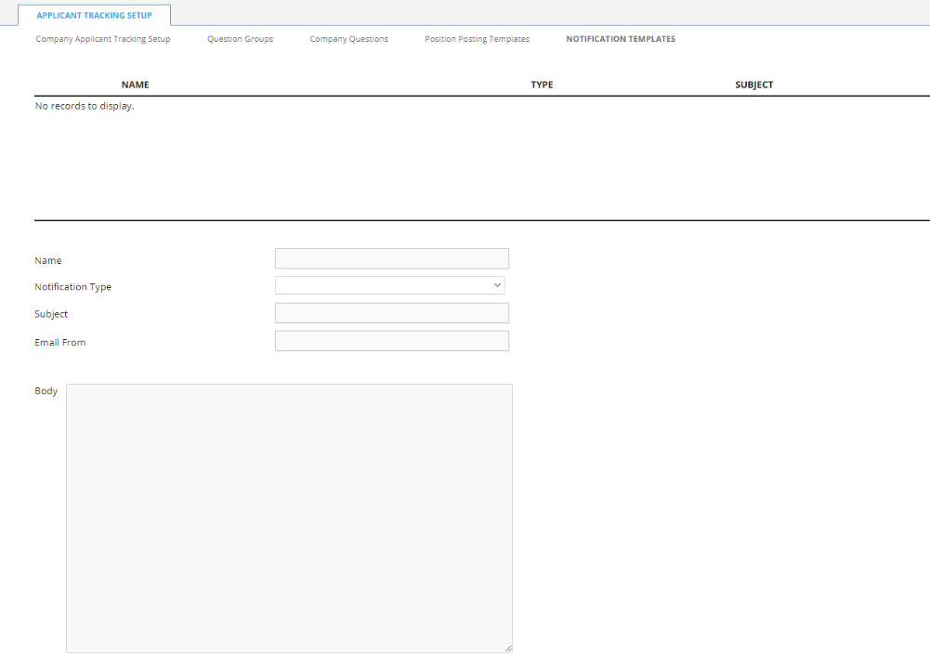
Task: Click the Name field label
Action: pyautogui.click(x=48, y=260)
